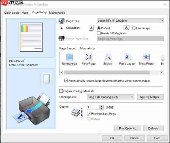
Task: Switch to the Main tab
Action: (x=25, y=13)
